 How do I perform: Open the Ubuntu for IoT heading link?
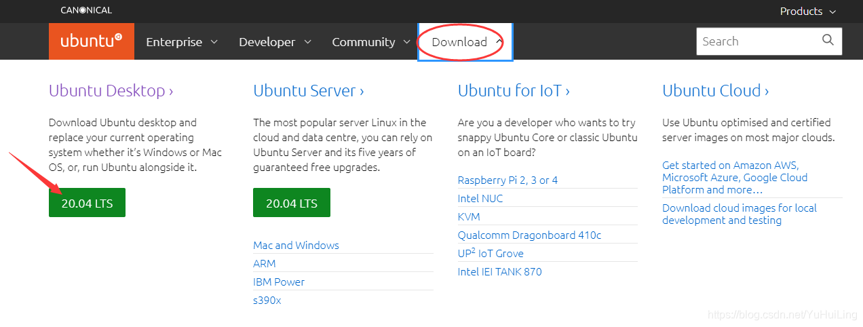(514, 90)
